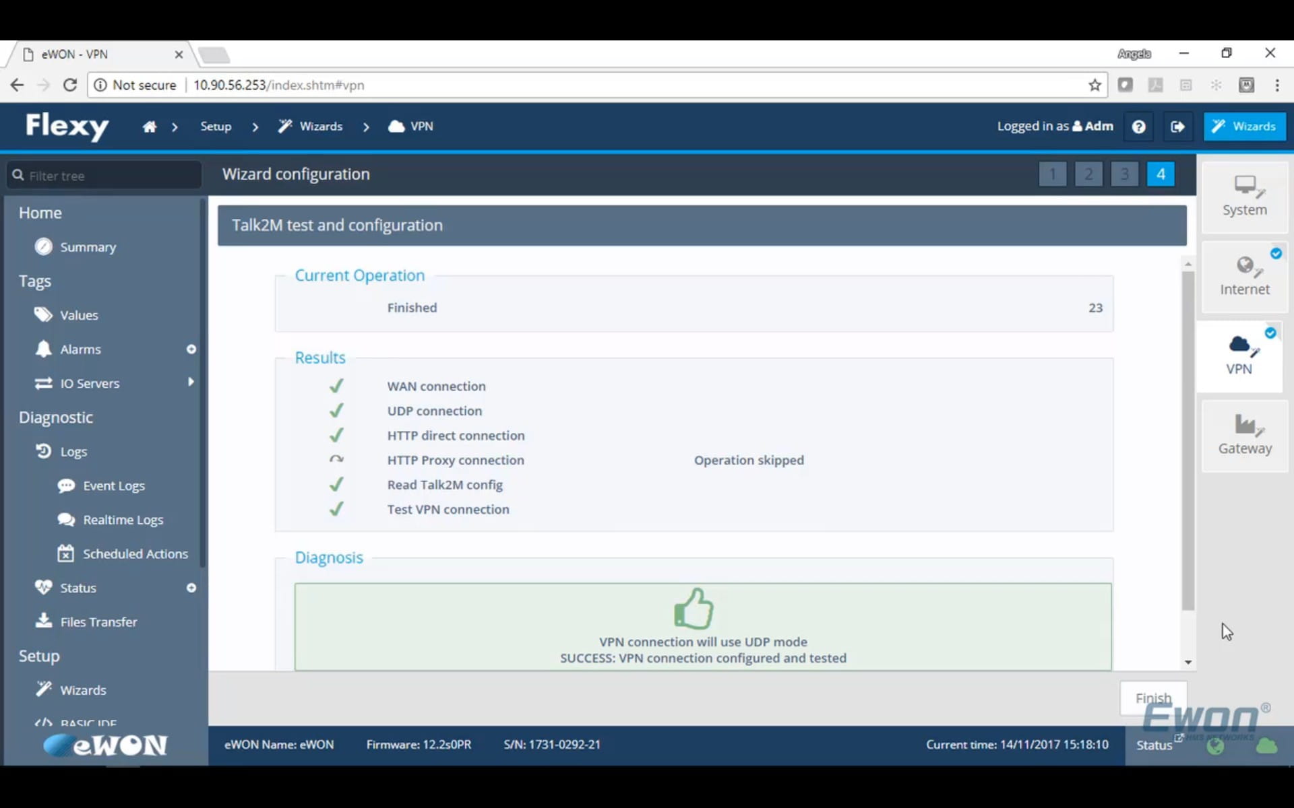This screenshot has width=1294, height=808.
Task: Click the Flexy logo
Action: tap(67, 126)
